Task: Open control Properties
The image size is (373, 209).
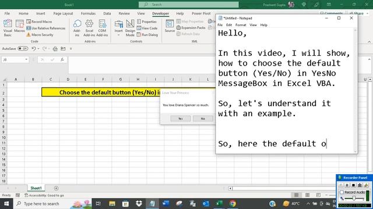Action: 147,21
